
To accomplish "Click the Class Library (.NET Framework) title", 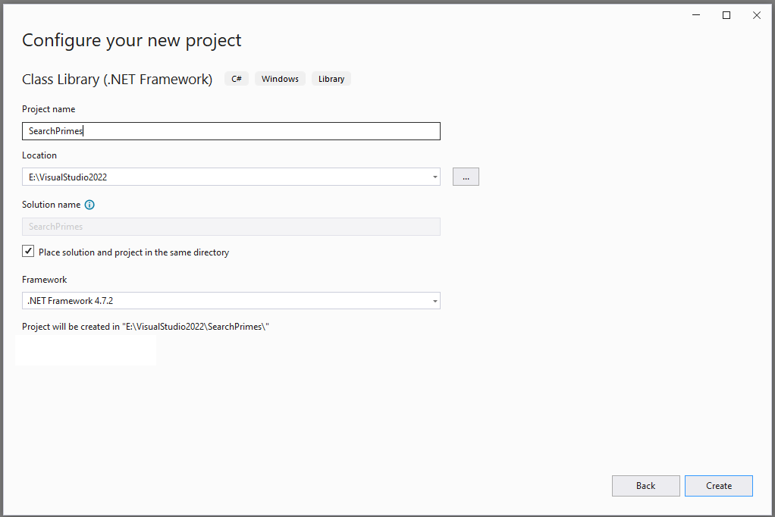I will 117,79.
